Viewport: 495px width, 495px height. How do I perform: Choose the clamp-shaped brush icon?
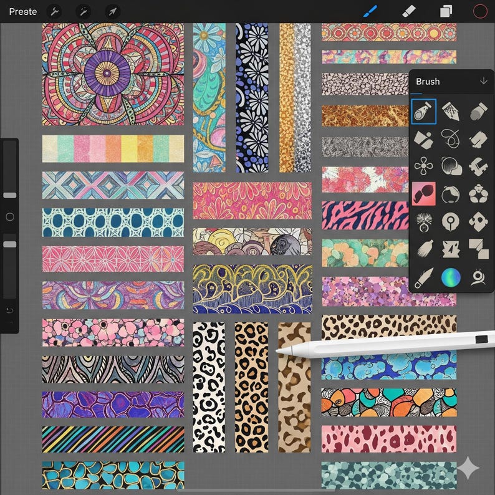pos(478,166)
